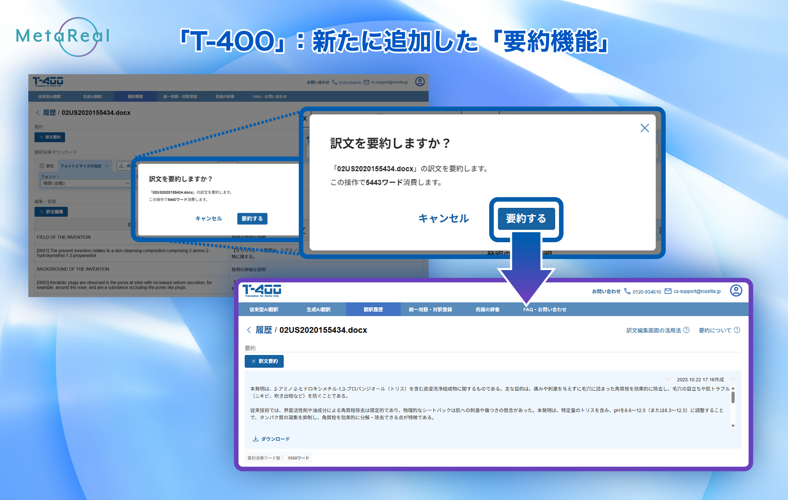Image resolution: width=788 pixels, height=500 pixels.
Task: Expand the フォントとサイズの指定 option
Action: coord(84,166)
